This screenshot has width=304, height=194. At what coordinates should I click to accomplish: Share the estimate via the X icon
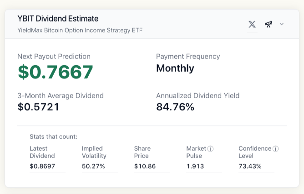click(252, 24)
